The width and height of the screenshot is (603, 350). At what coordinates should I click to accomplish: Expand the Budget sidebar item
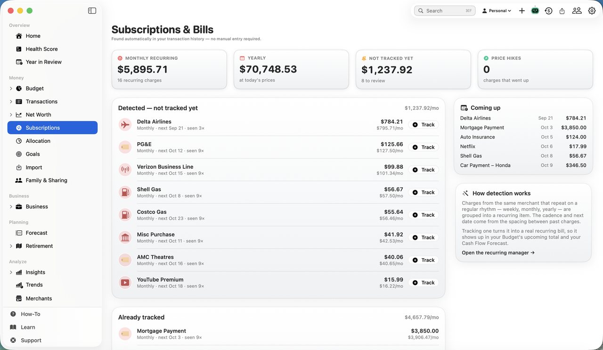click(11, 88)
